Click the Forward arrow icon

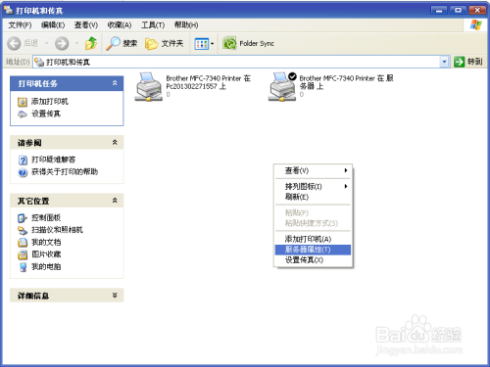[62, 43]
